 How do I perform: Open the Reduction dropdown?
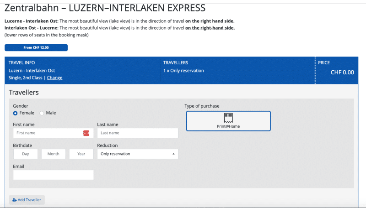pyautogui.click(x=137, y=154)
